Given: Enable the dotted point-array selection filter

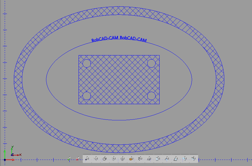Looking at the screenshot, I should (140, 158).
